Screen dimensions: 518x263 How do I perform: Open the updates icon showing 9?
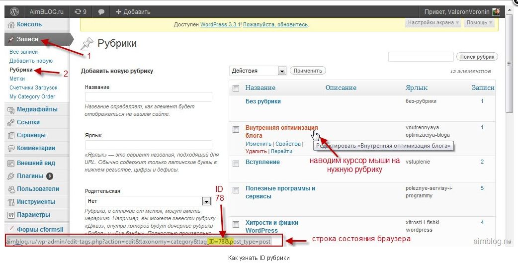coord(80,12)
